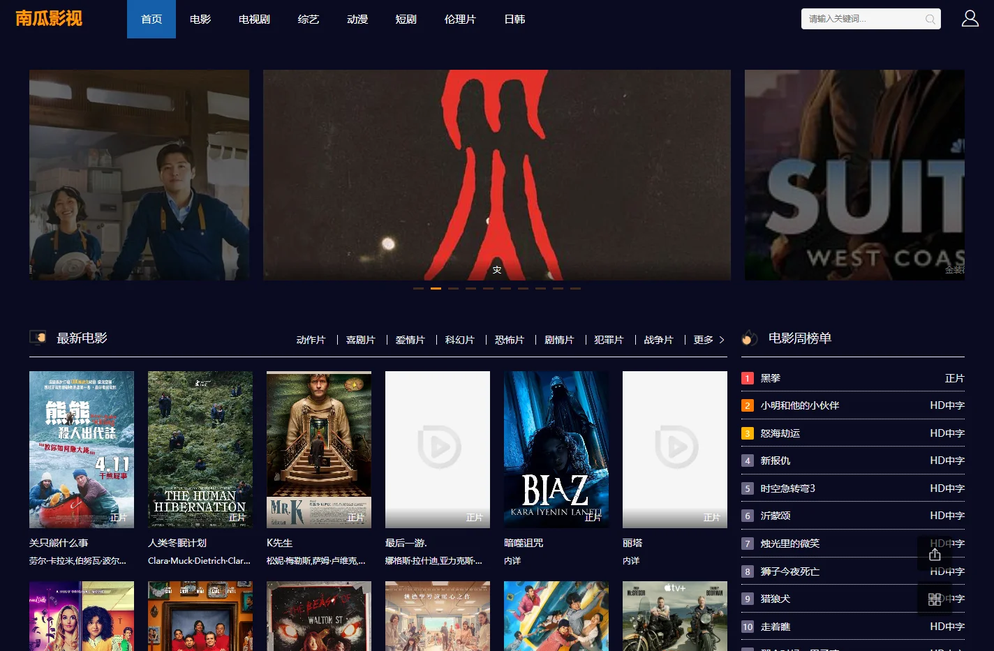
Task: Open the Suits West Coast banner
Action: [x=854, y=175]
